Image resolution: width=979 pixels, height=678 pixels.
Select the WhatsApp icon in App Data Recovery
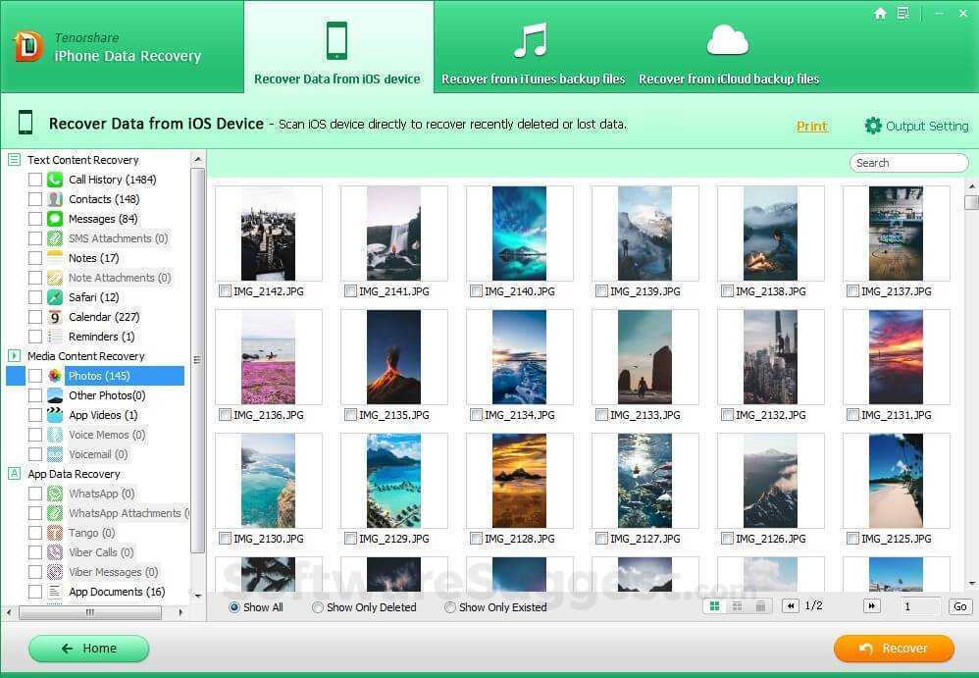click(54, 494)
